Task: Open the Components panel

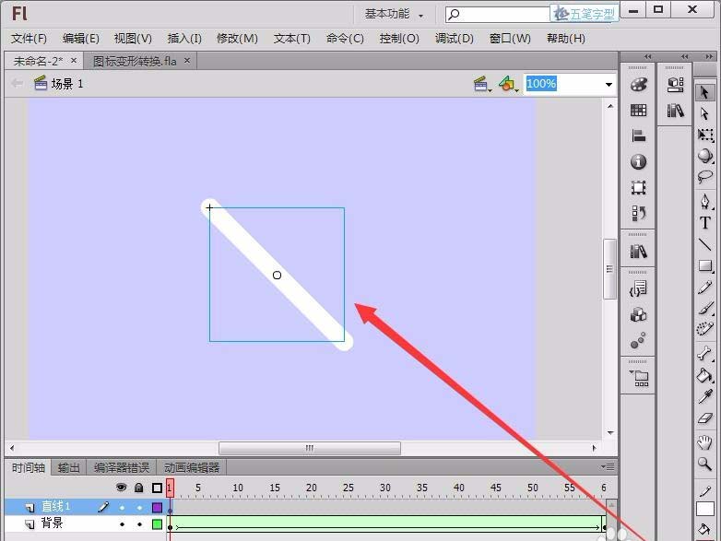Action: 638,315
